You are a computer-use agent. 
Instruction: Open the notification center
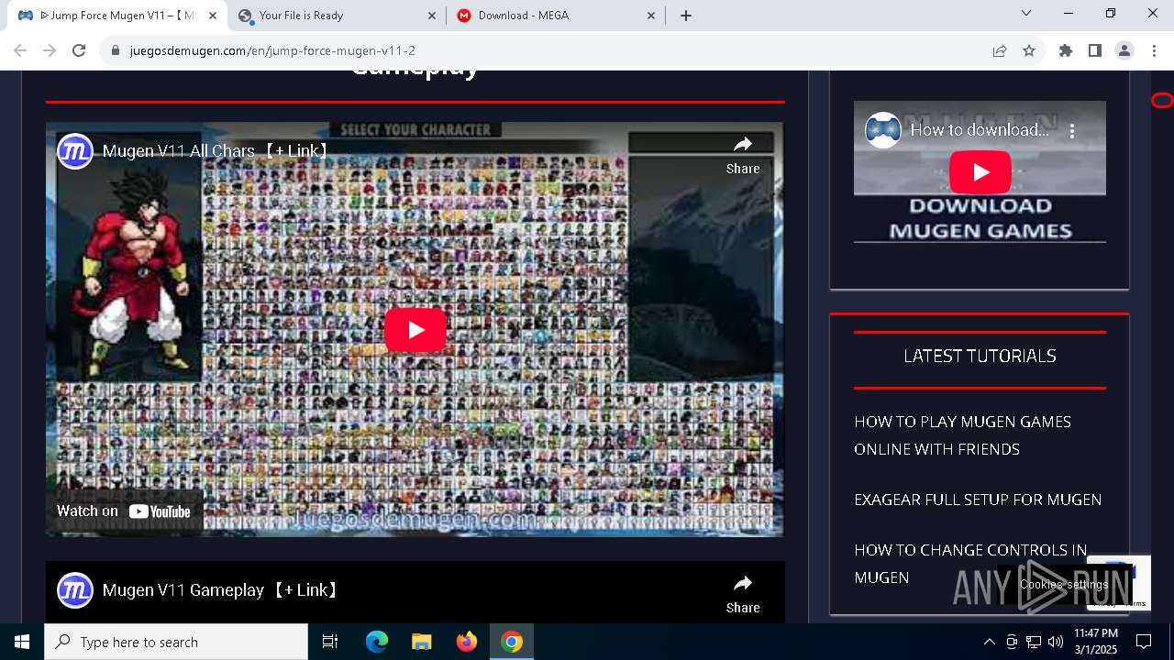pyautogui.click(x=1144, y=642)
